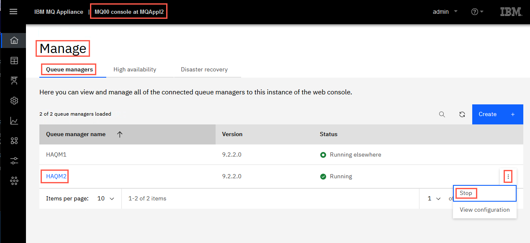Open the sliders sidebar icon

point(14,160)
